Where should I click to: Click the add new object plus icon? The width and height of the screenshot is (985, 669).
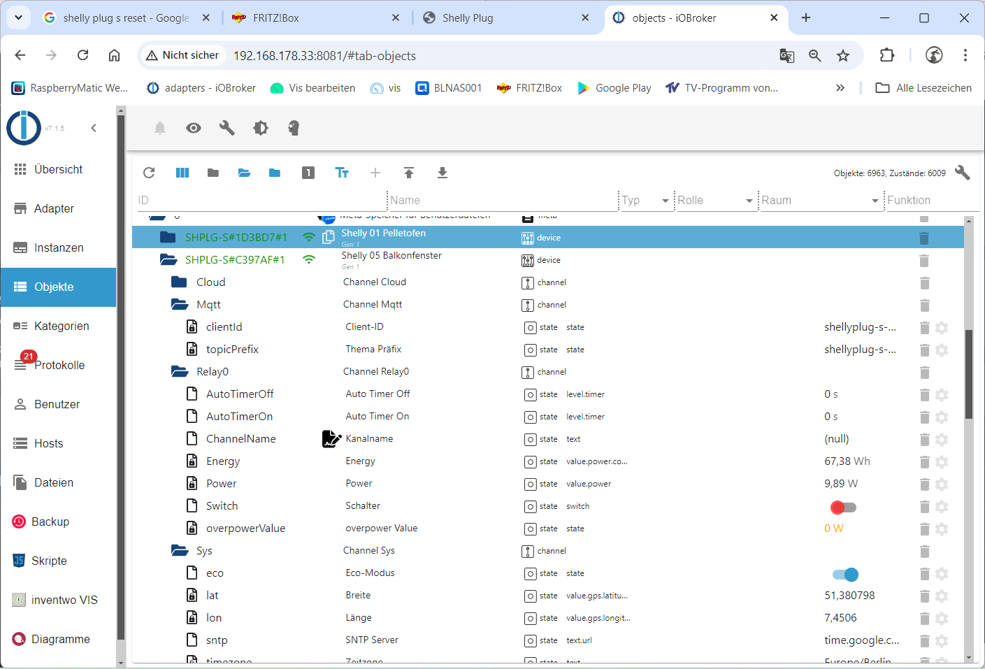[375, 173]
